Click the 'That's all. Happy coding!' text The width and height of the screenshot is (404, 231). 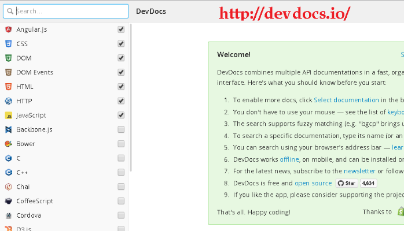point(254,213)
